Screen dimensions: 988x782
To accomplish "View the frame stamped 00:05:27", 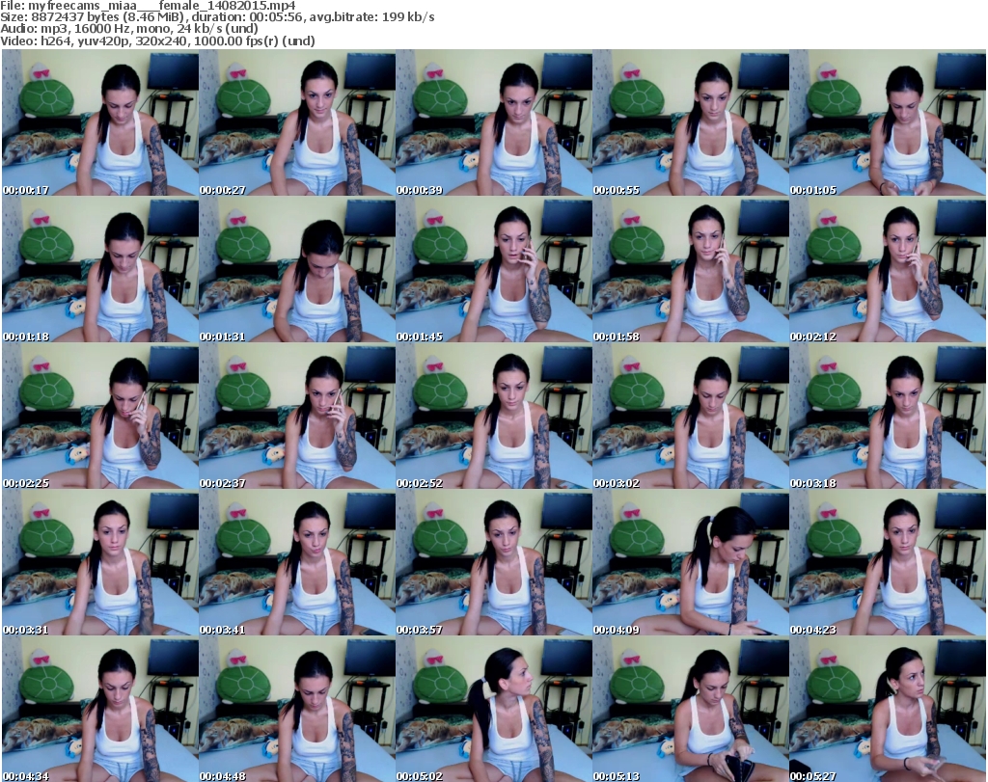I will point(888,710).
